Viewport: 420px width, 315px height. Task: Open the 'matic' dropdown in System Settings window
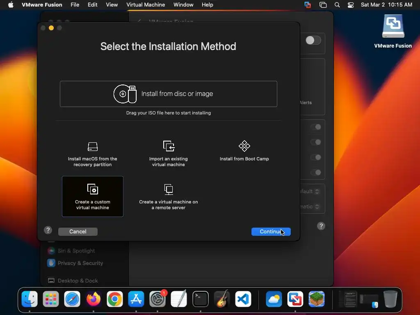tap(310, 207)
